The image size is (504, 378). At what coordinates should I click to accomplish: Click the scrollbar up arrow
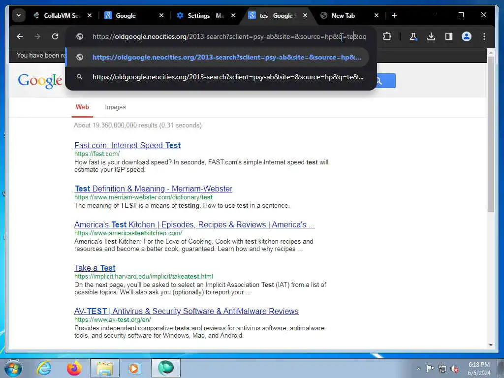point(491,52)
